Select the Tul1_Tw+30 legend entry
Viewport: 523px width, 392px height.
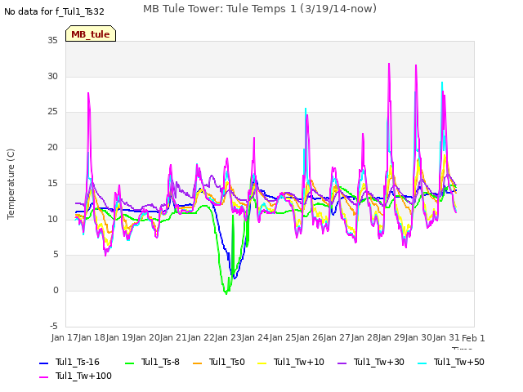[371, 362]
